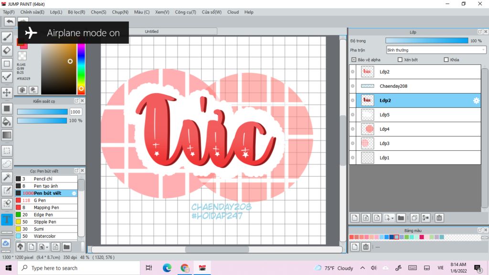This screenshot has height=275, width=489.
Task: Choose the Bucket fill tool
Action: click(x=7, y=122)
